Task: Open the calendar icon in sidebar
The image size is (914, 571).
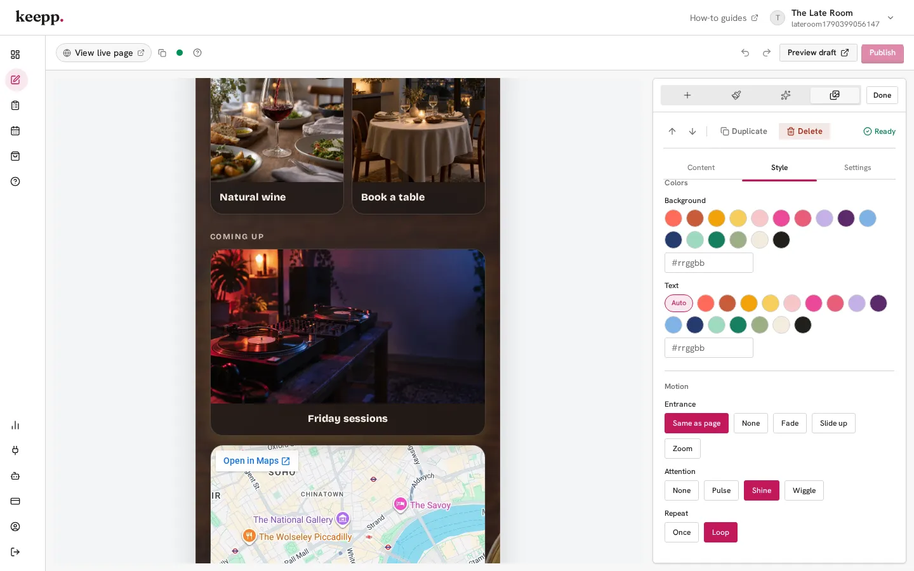Action: point(15,131)
